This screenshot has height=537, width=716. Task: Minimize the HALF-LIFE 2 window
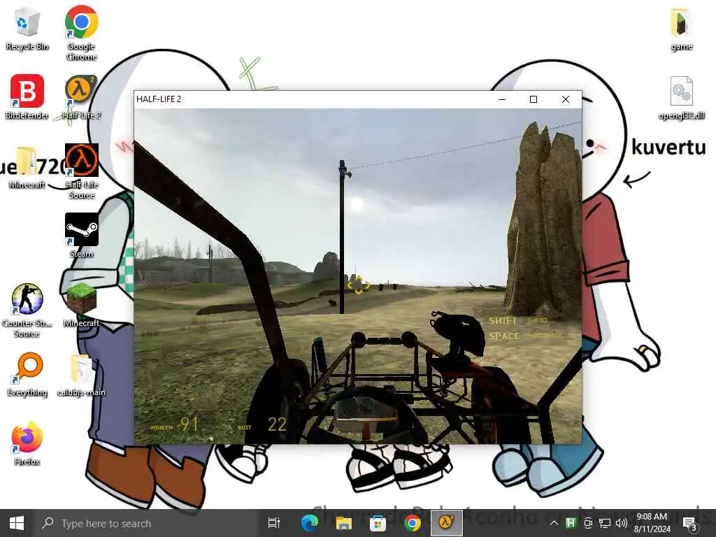(502, 99)
